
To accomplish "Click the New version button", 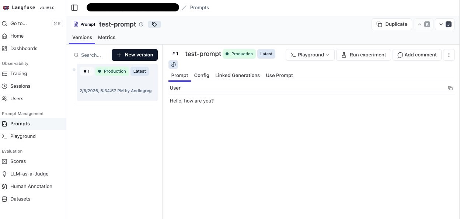I will [x=135, y=55].
